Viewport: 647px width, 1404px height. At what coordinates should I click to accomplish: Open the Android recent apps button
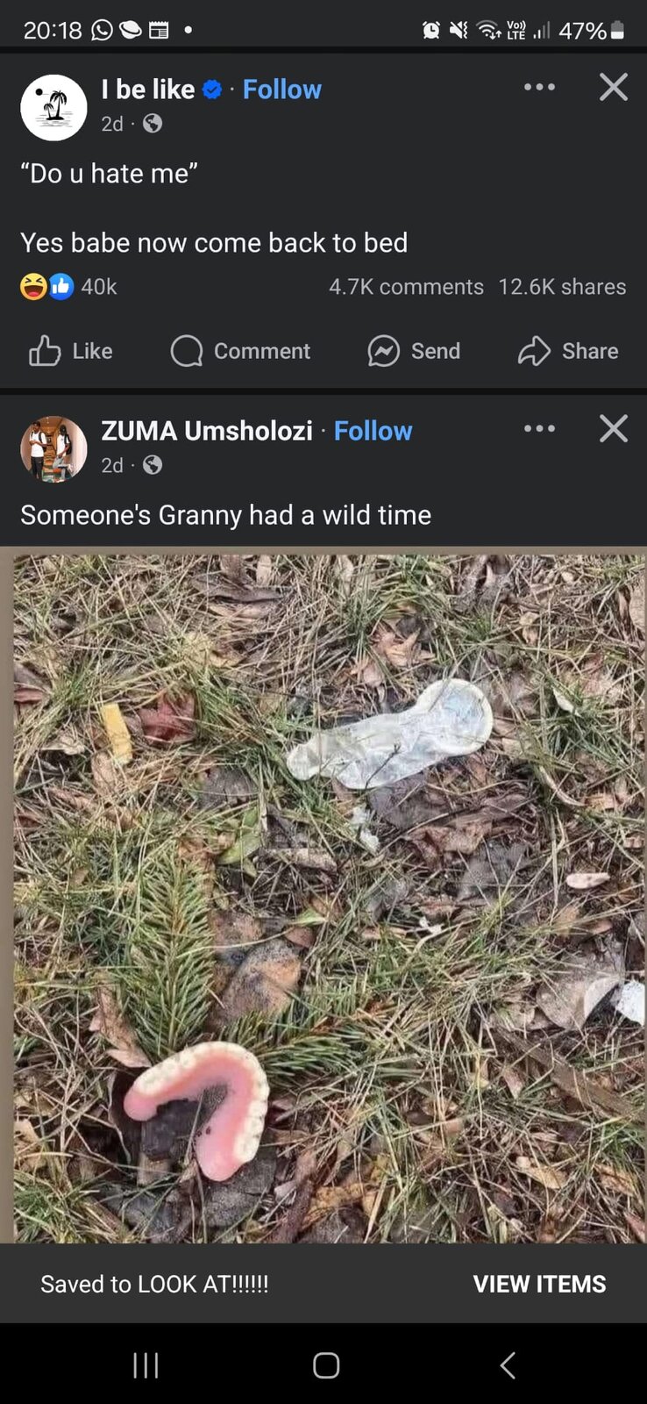click(x=146, y=1365)
